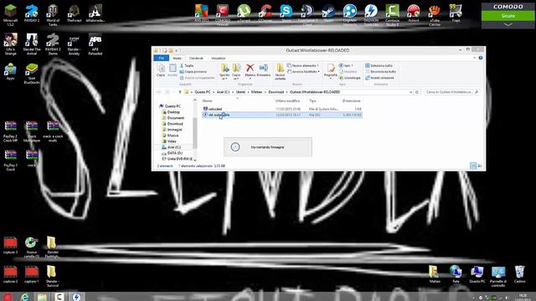
Task: Select the reloaded file row
Action: point(282,109)
